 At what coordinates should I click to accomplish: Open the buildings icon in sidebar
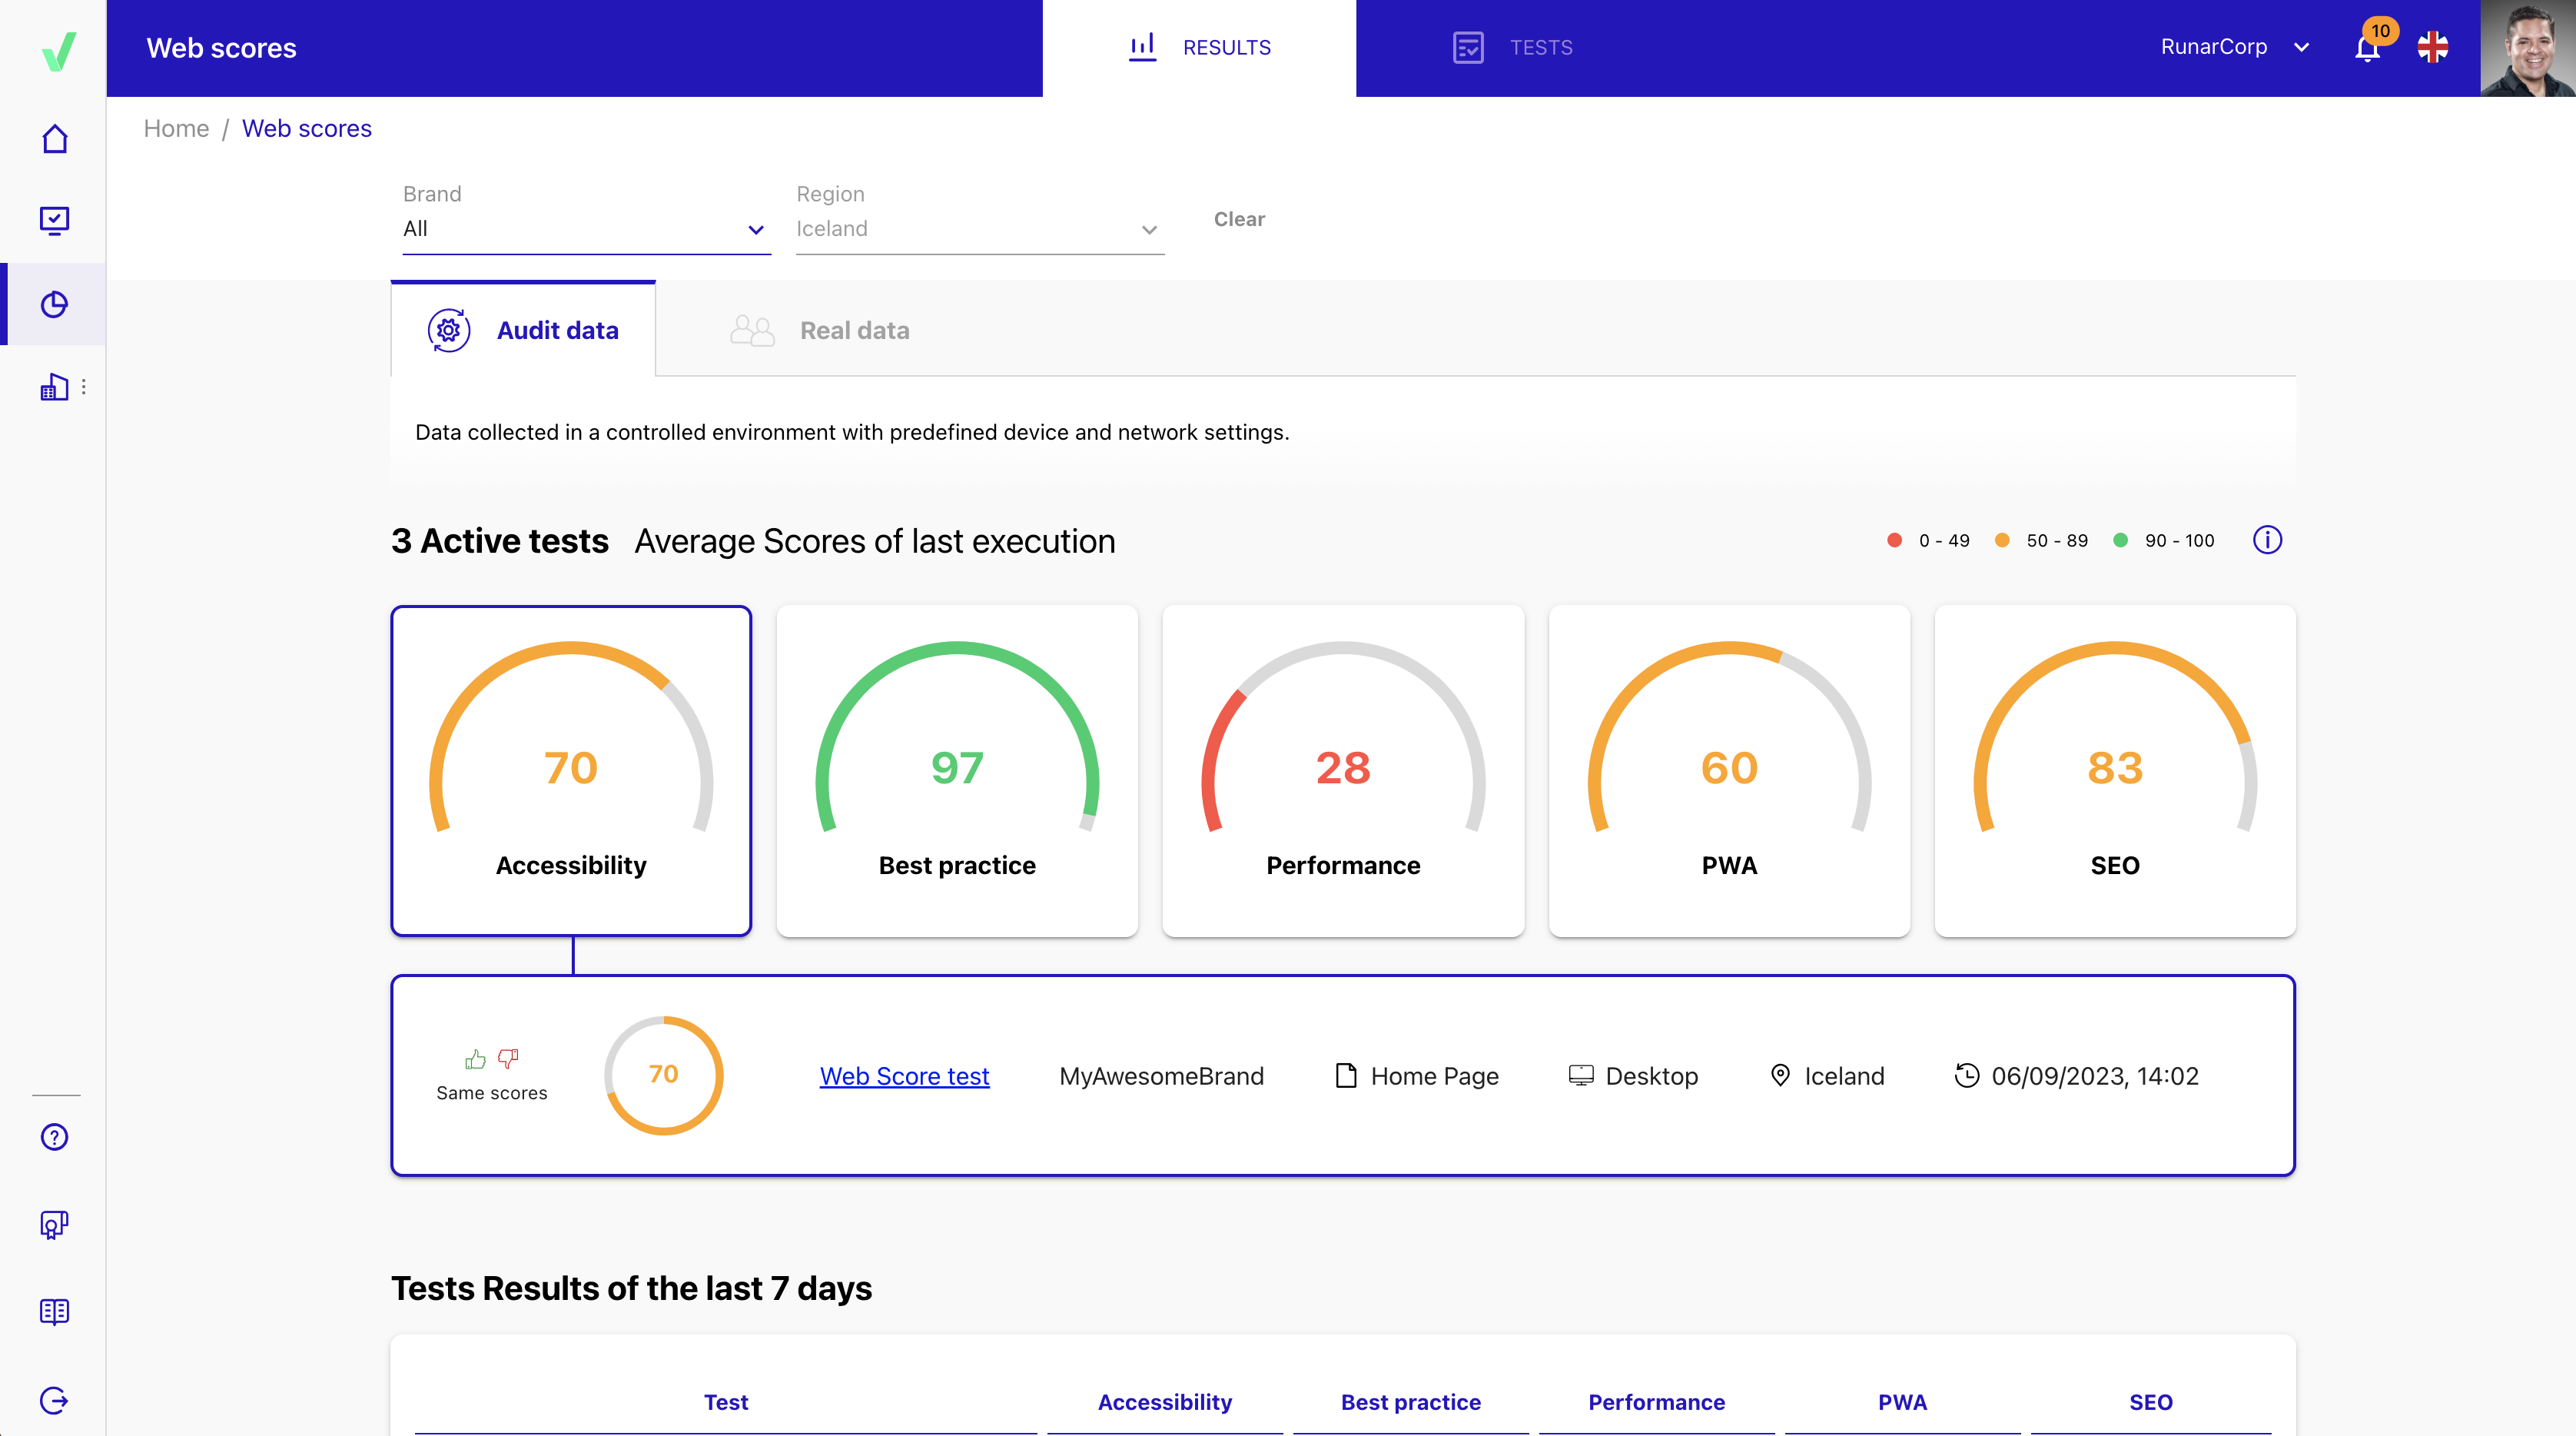(55, 387)
